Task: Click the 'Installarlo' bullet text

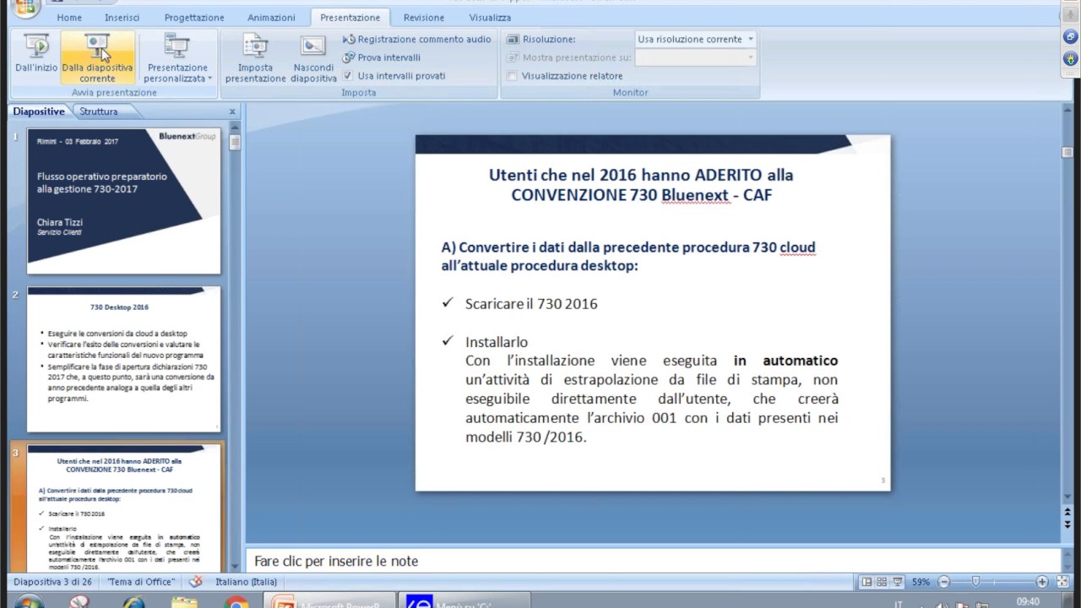Action: [497, 342]
